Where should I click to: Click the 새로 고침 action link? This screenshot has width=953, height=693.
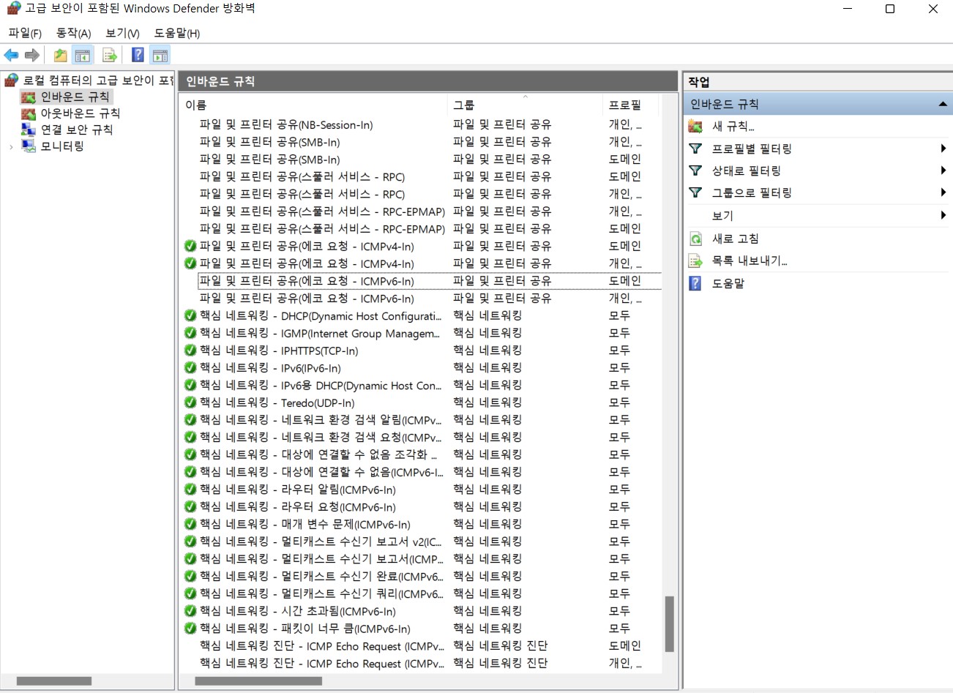coord(736,239)
